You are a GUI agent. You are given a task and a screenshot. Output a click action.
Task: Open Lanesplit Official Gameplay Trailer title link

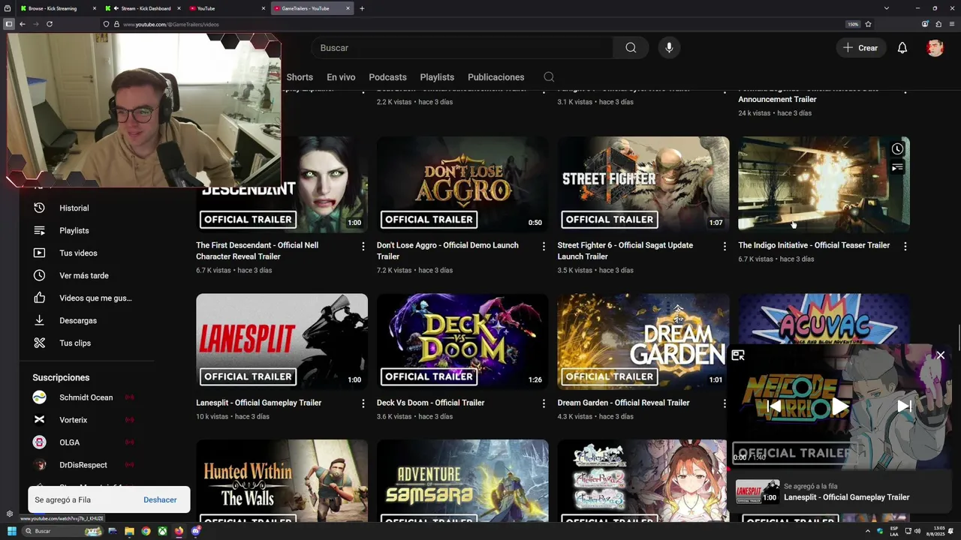pos(258,403)
